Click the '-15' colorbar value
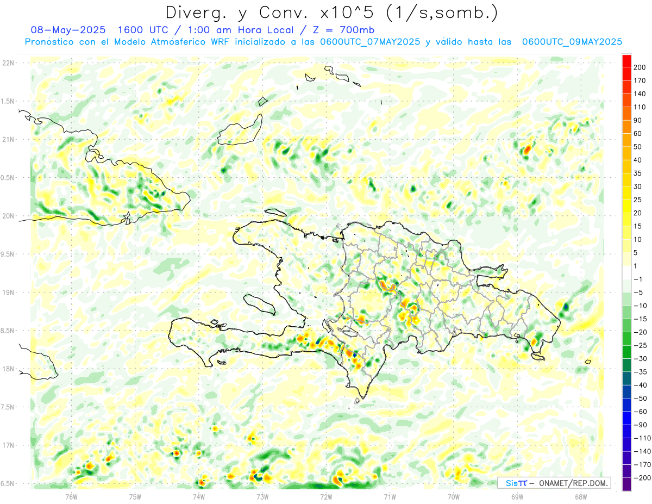652x504 pixels. pyautogui.click(x=640, y=319)
